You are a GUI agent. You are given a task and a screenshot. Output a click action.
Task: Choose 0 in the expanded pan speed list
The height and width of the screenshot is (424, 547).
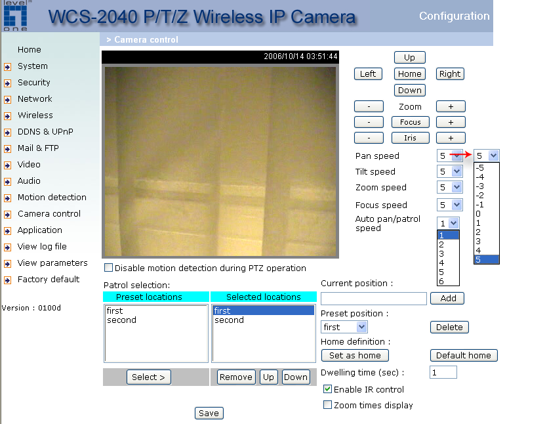click(x=486, y=213)
